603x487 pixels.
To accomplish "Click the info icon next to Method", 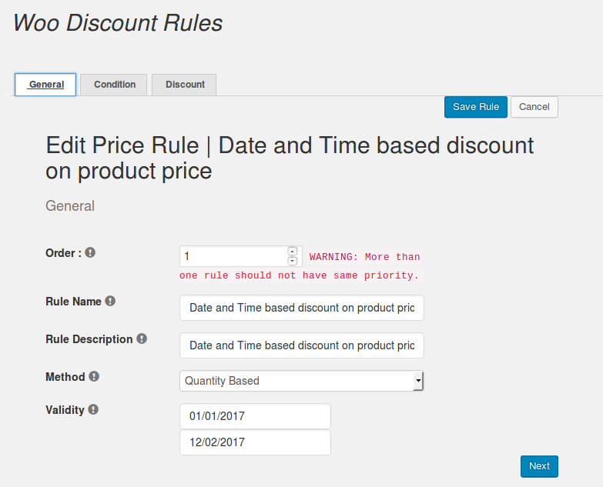I will pos(94,376).
